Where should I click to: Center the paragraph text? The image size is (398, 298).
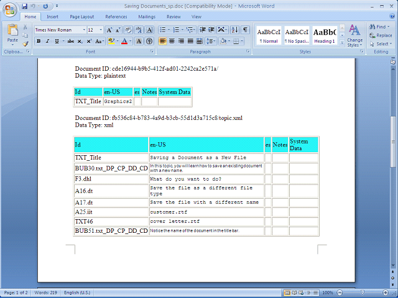[x=172, y=41]
